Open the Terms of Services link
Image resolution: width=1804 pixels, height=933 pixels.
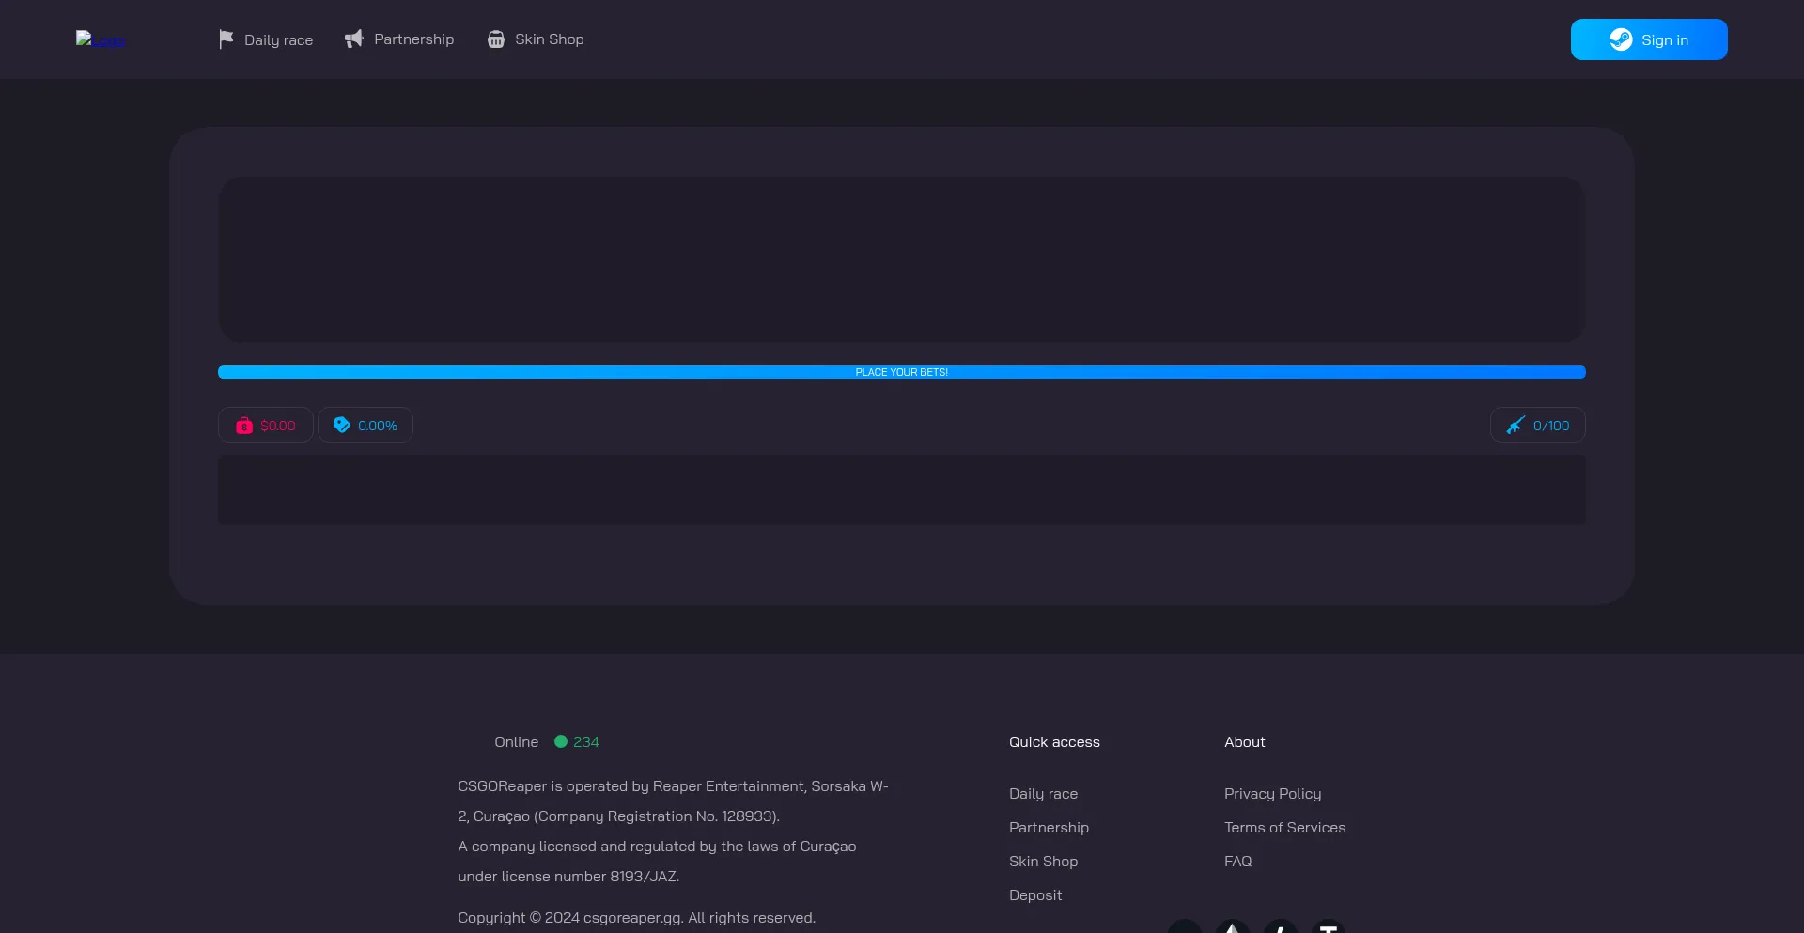click(x=1284, y=828)
